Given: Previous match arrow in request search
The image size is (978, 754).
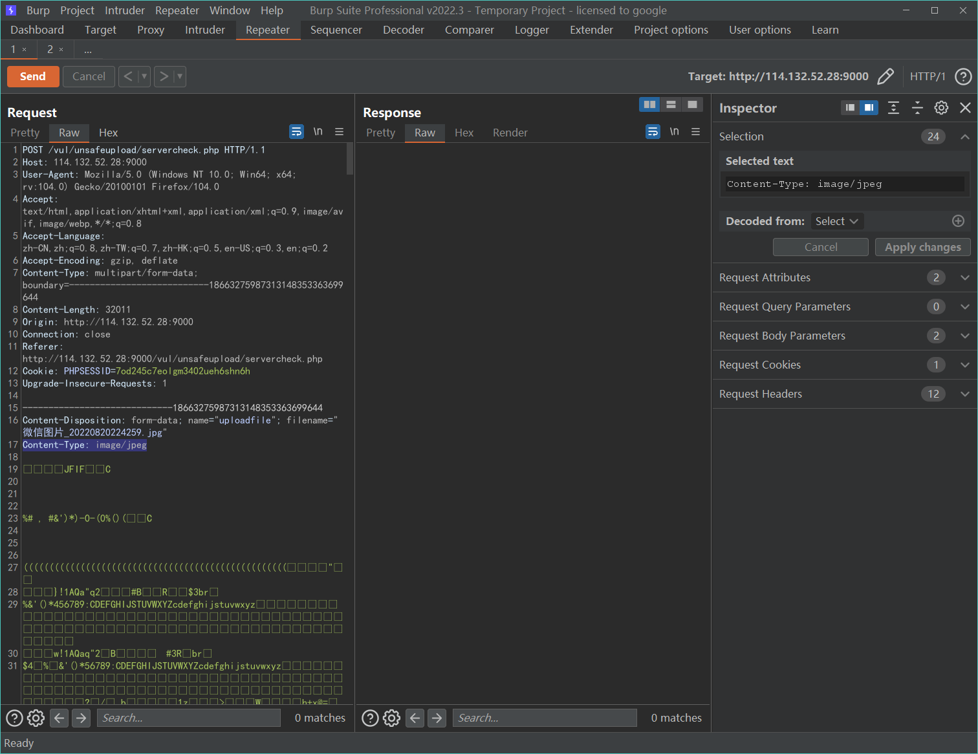Looking at the screenshot, I should point(60,718).
